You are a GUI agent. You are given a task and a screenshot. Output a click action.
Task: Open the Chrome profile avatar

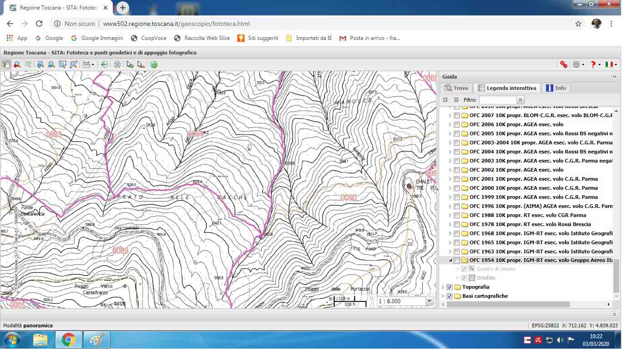click(597, 24)
